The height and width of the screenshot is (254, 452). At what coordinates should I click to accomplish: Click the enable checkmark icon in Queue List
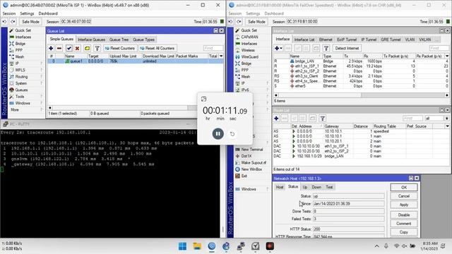click(x=69, y=49)
